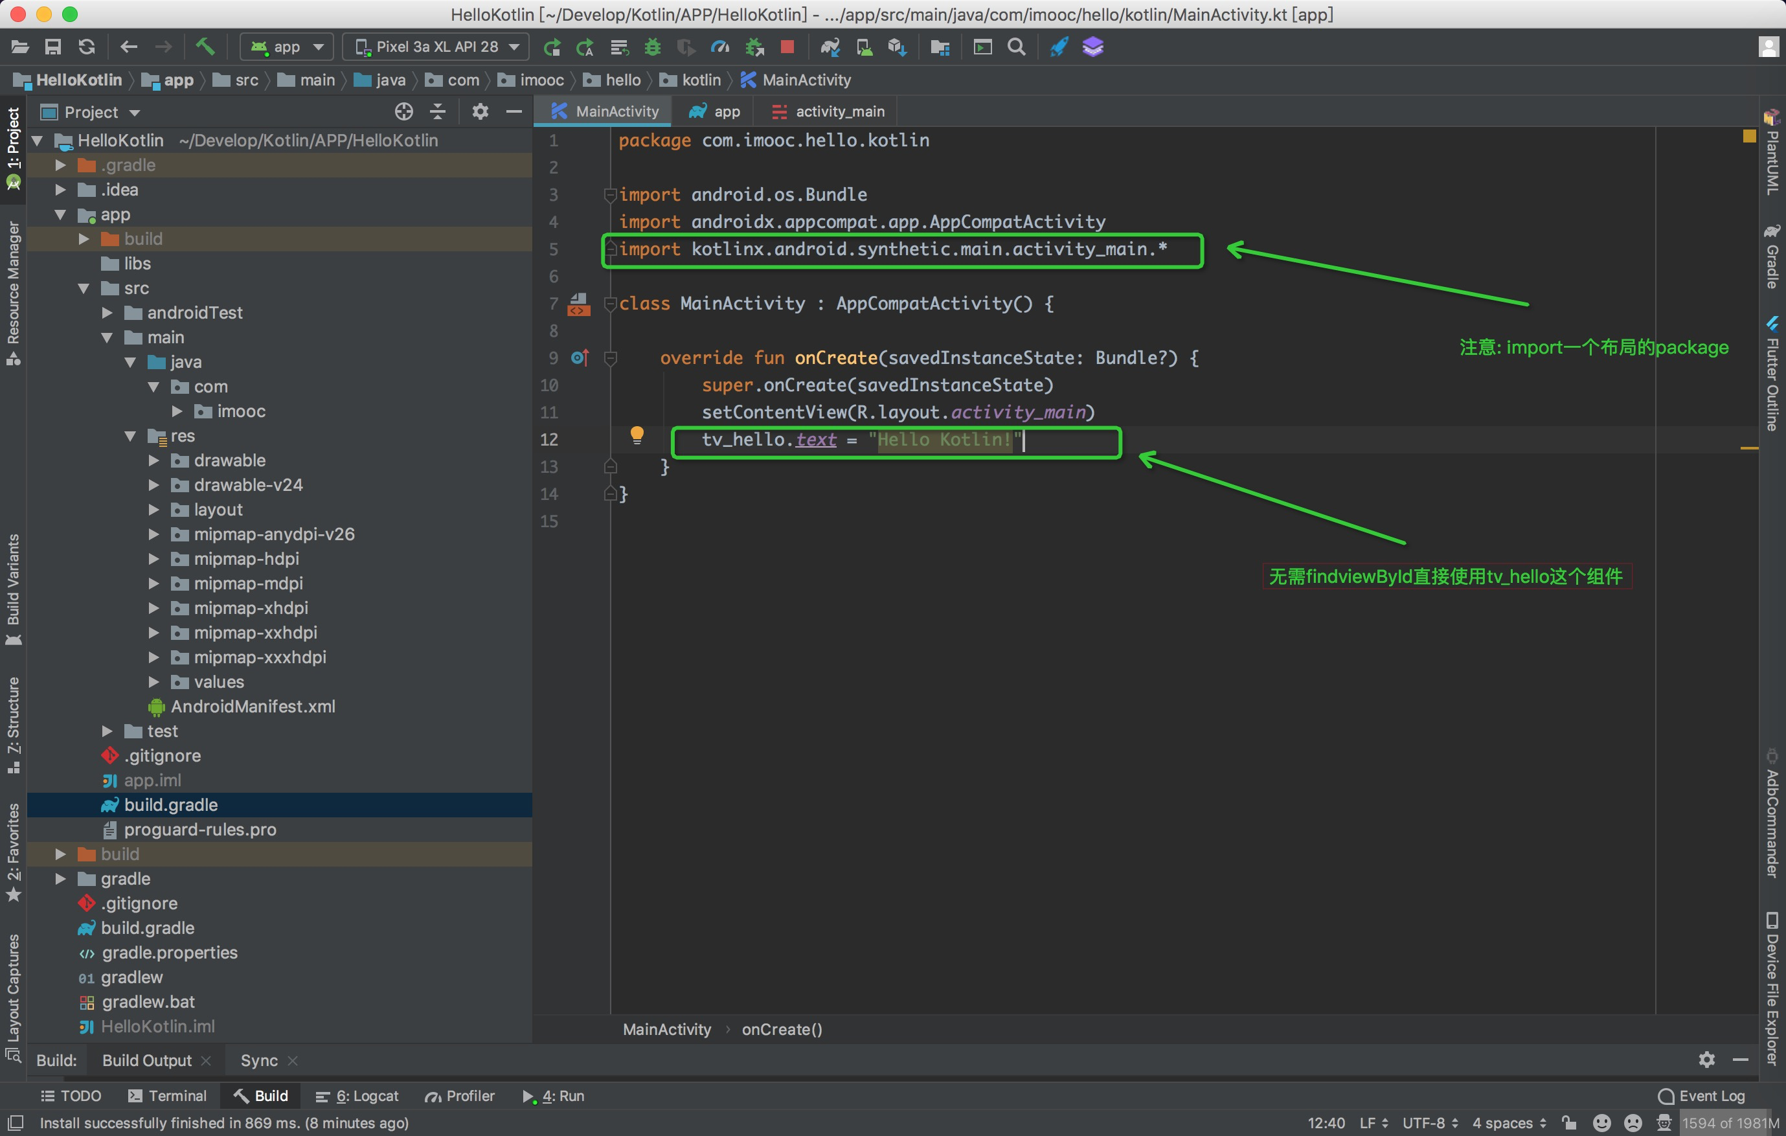Open the Terminal tool window button
The image size is (1786, 1136).
coord(167,1096)
